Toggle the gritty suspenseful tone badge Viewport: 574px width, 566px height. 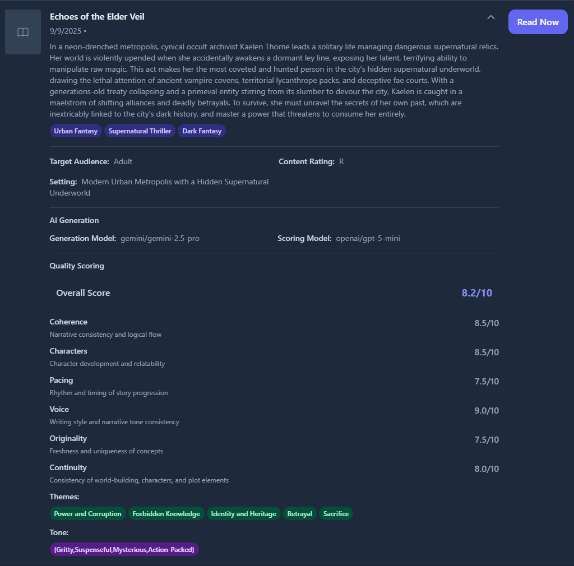click(124, 549)
